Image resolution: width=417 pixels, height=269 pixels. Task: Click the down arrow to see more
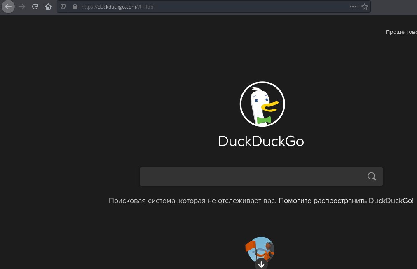pos(261,264)
